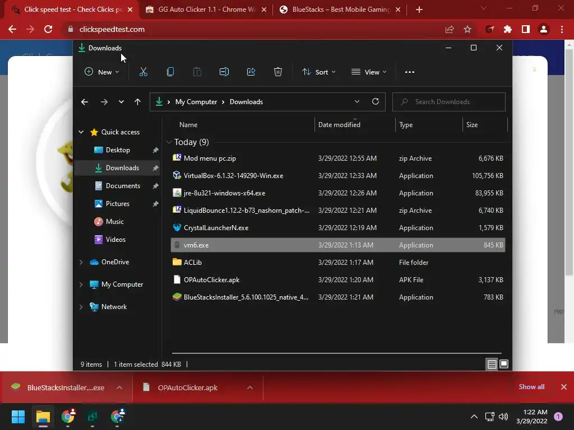The image size is (574, 430).
Task: Select VirtualBox-6.1.32-149290-Win.exe file
Action: click(338, 175)
